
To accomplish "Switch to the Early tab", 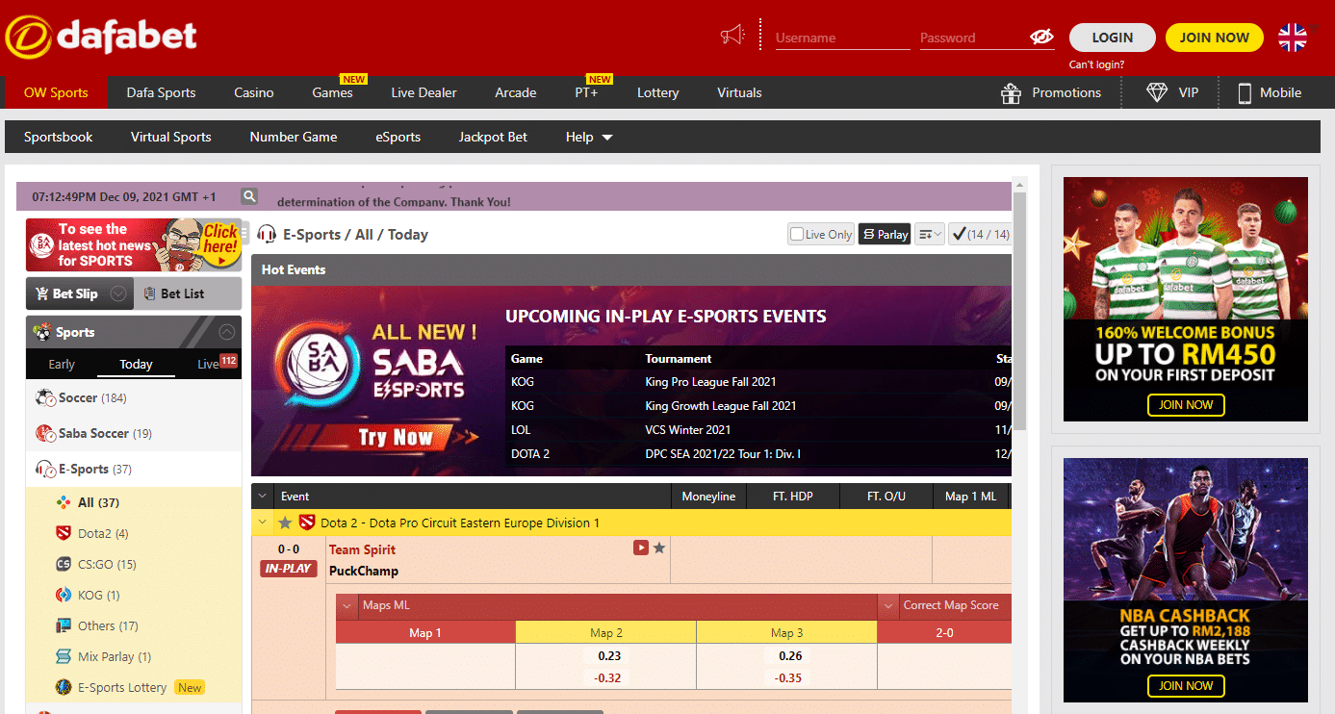I will [x=62, y=364].
